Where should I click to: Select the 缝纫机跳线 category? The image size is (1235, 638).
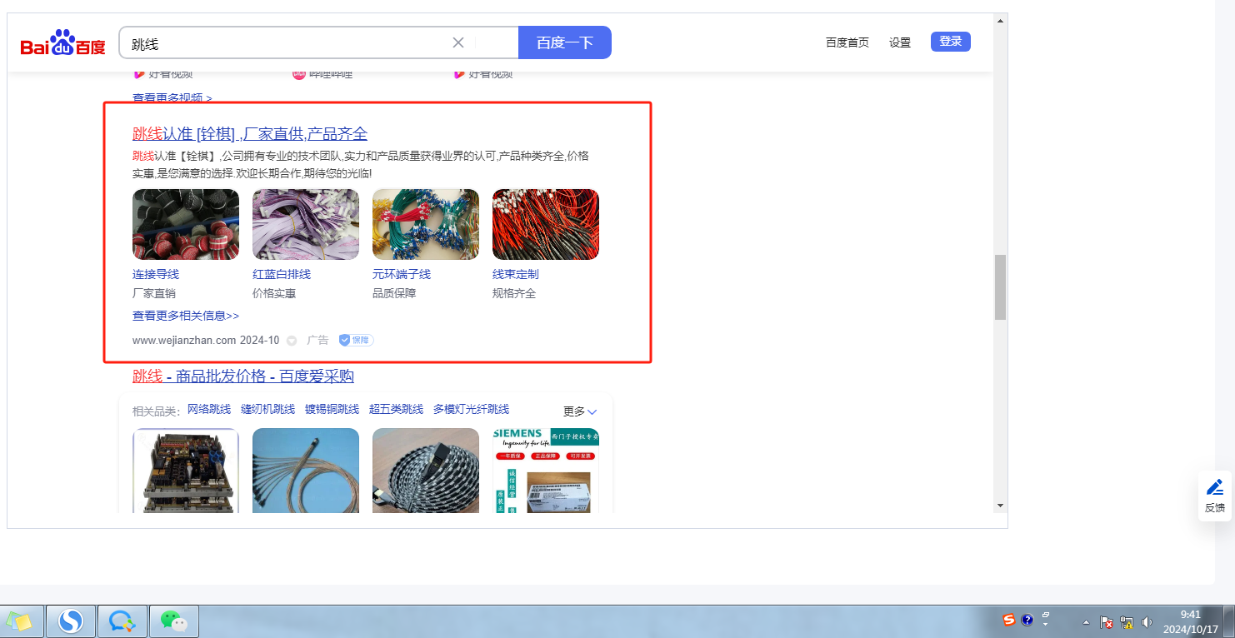[x=268, y=409]
